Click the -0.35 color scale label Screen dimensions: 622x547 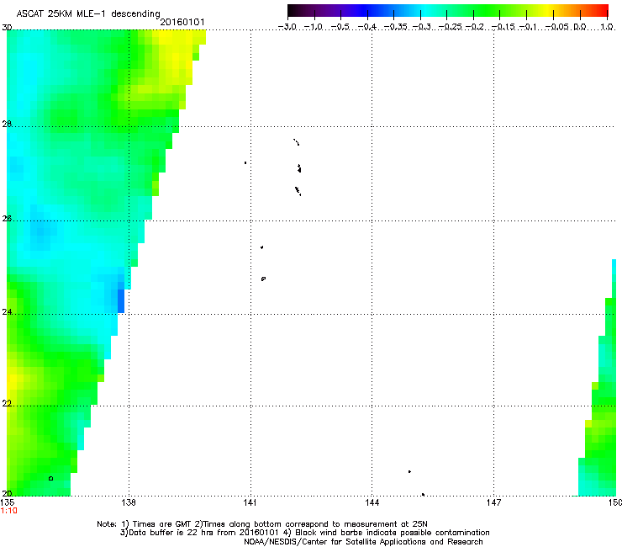click(396, 27)
